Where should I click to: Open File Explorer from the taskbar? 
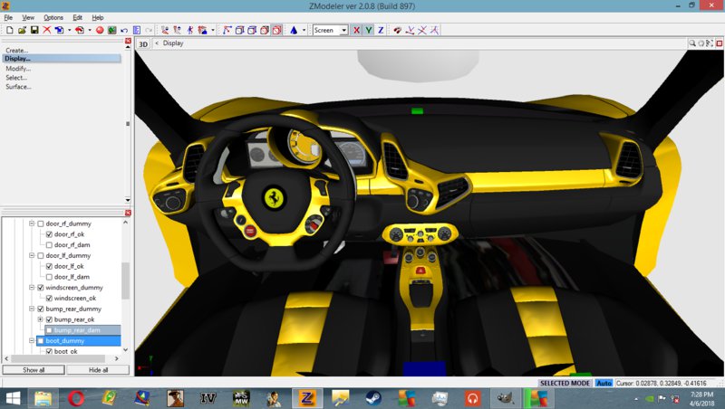(43, 398)
